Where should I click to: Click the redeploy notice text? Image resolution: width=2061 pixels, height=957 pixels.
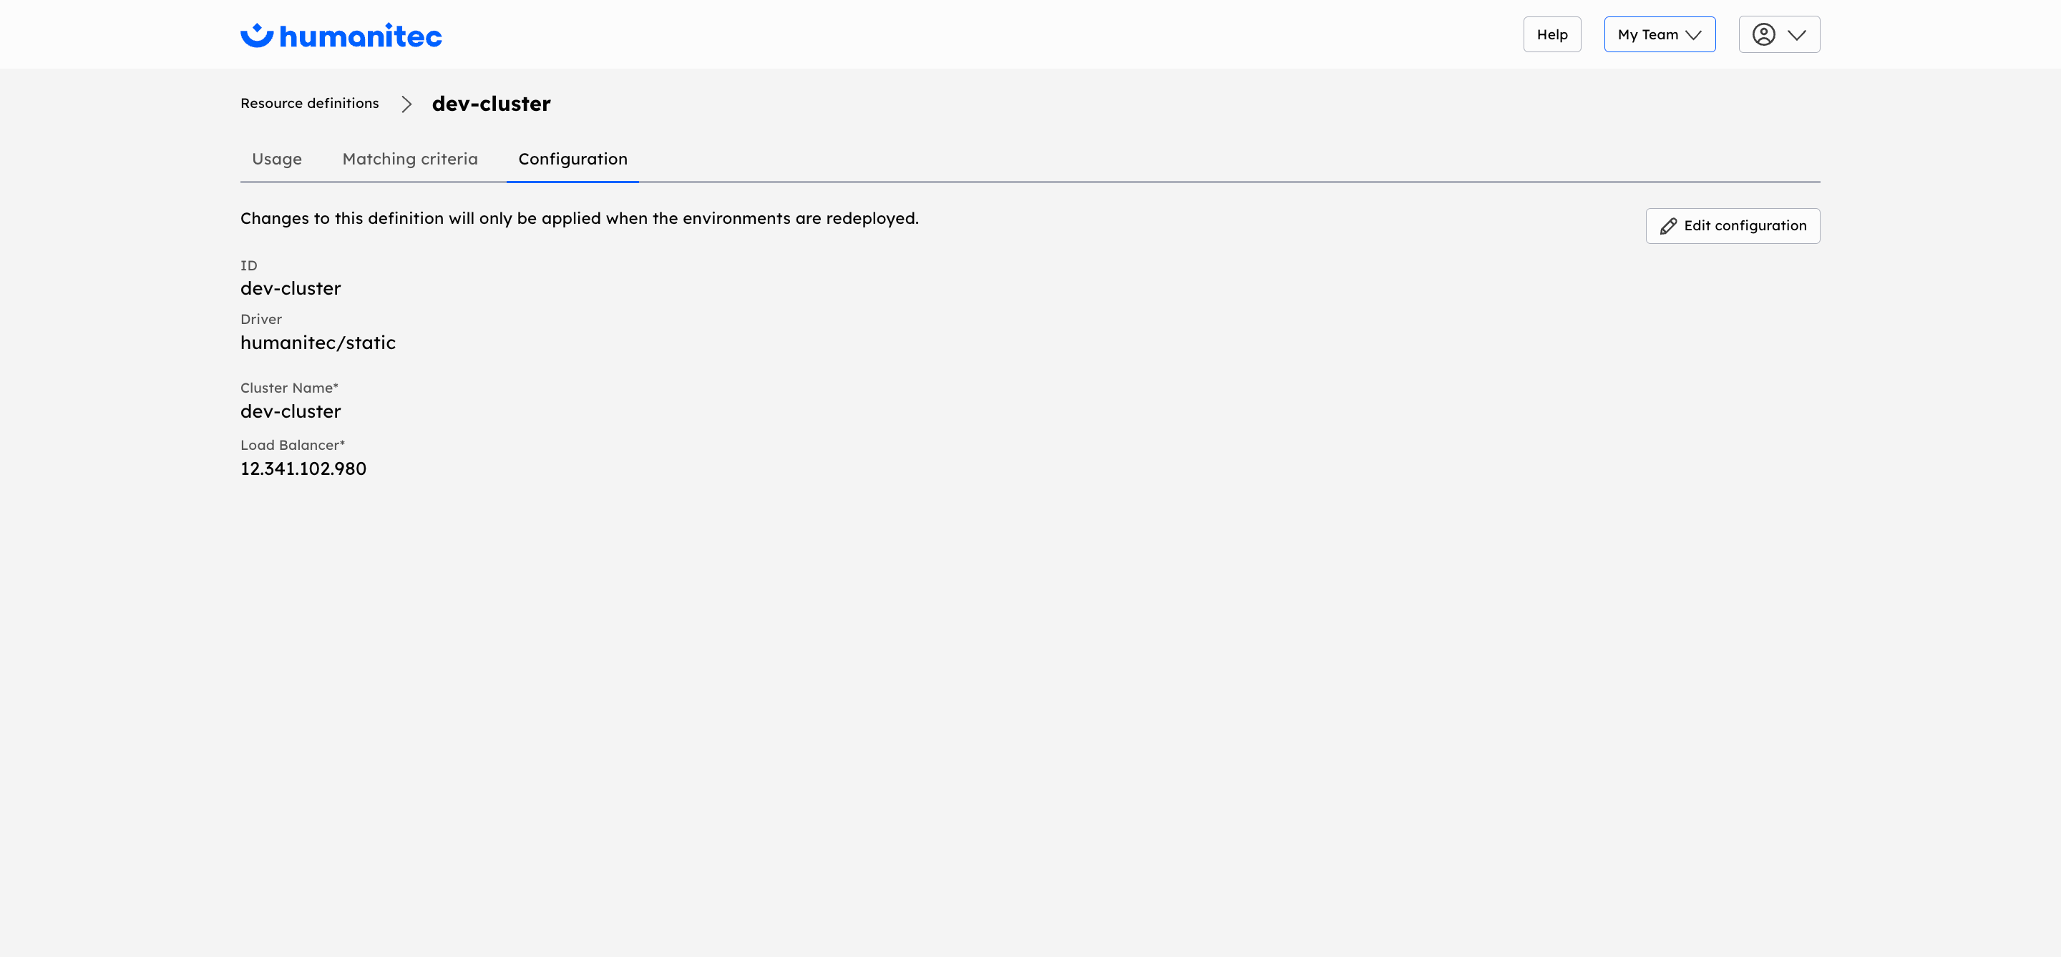579,218
